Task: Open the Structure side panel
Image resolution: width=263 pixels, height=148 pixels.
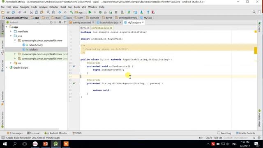Action: [2, 48]
